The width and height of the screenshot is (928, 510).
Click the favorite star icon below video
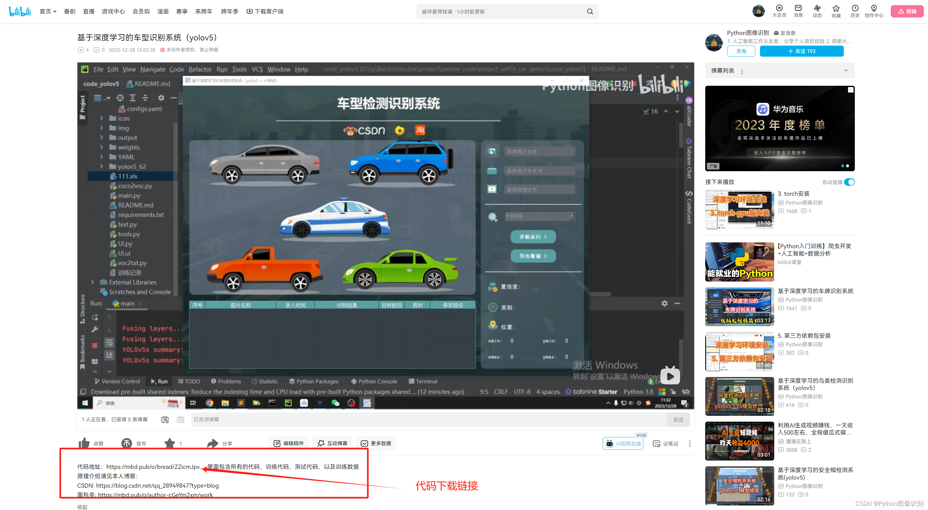click(x=169, y=443)
